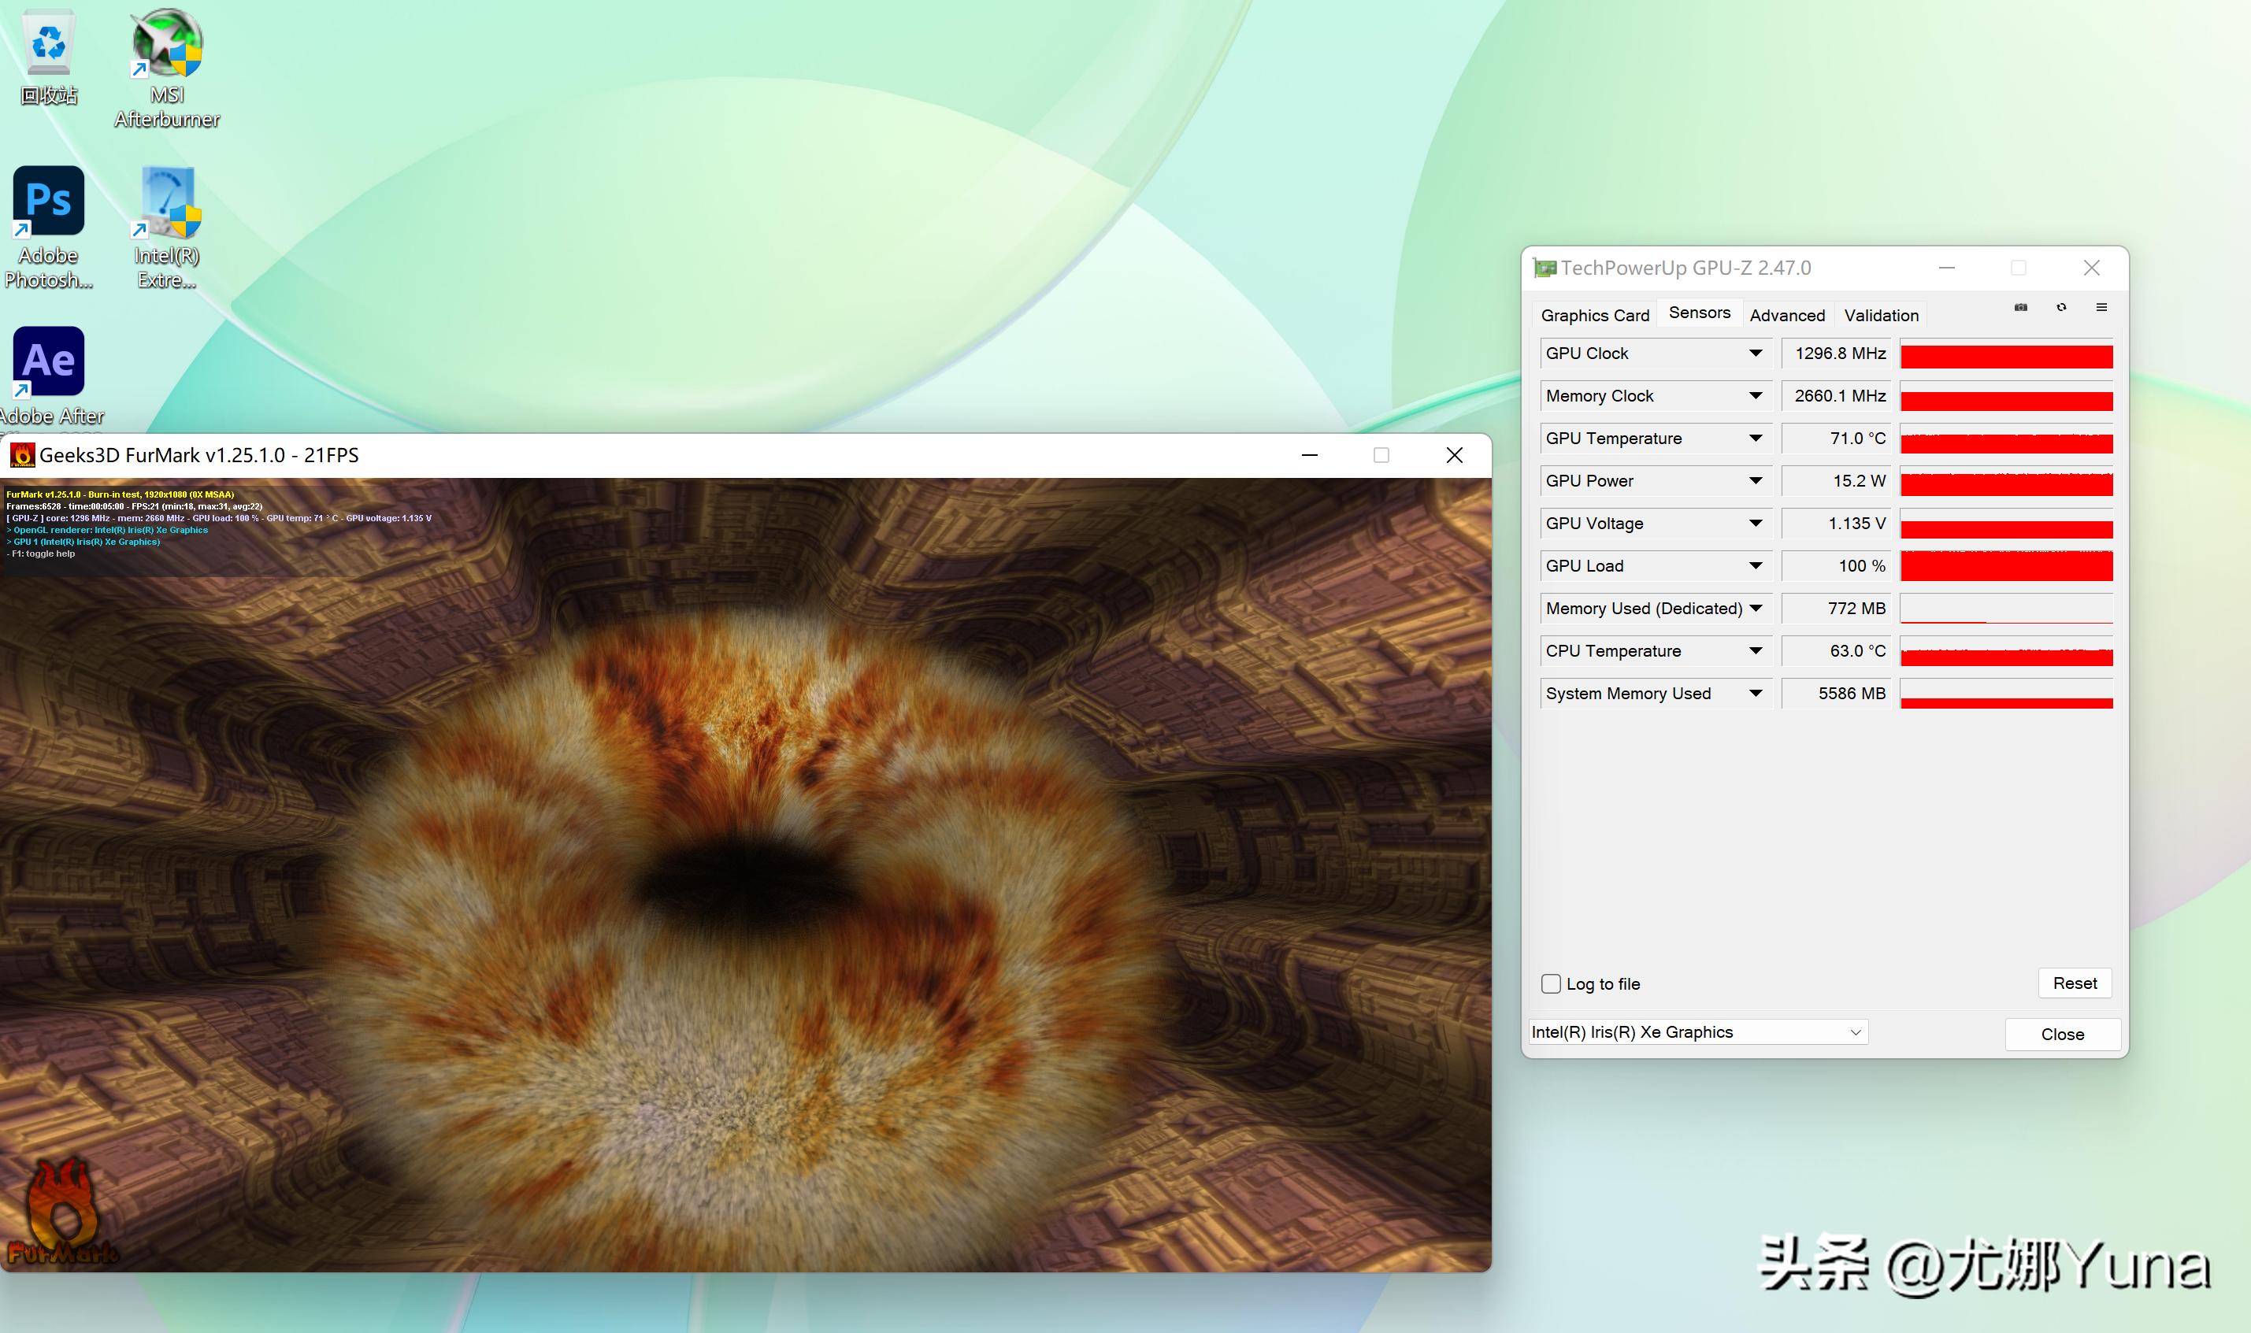Click the FurMark flame icon in title bar
Screen dimensions: 2251x1333
coord(23,455)
